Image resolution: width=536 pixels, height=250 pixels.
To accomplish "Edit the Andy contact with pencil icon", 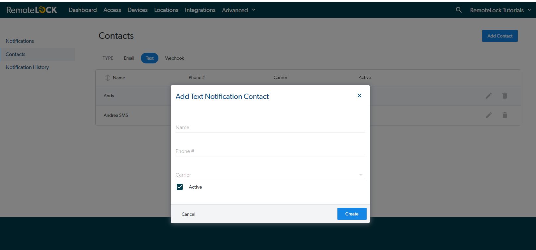I will [x=489, y=96].
